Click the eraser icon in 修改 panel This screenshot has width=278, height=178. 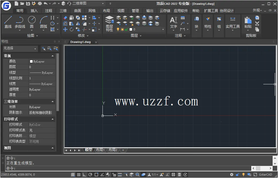[65, 18]
